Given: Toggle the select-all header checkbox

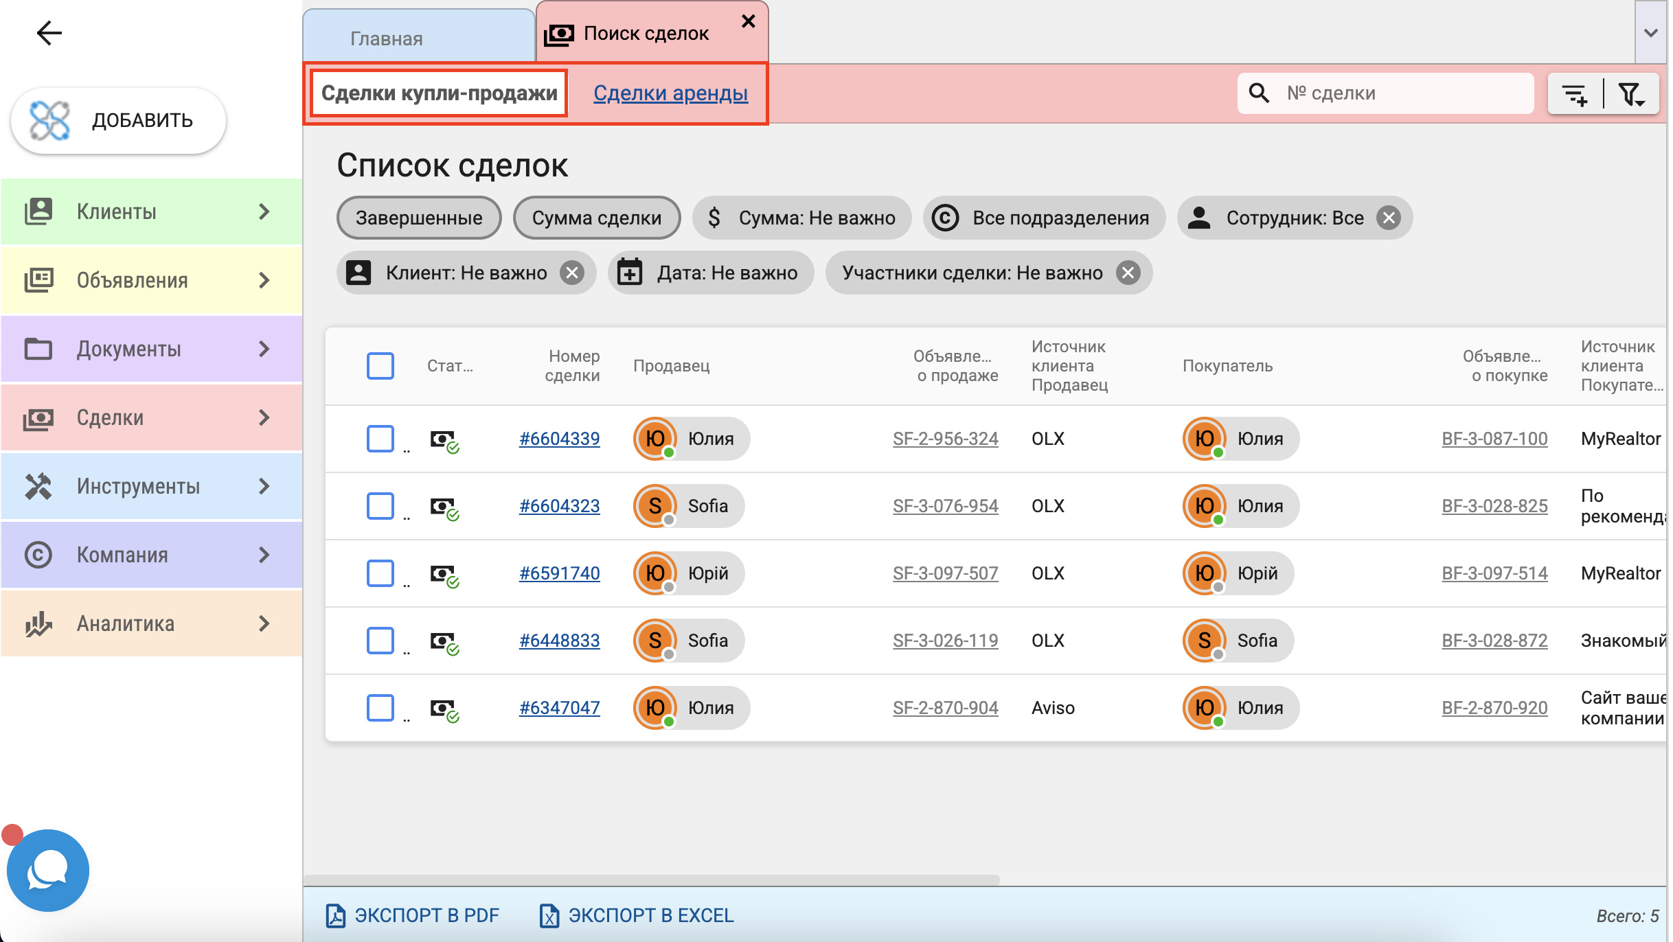Looking at the screenshot, I should pos(380,366).
